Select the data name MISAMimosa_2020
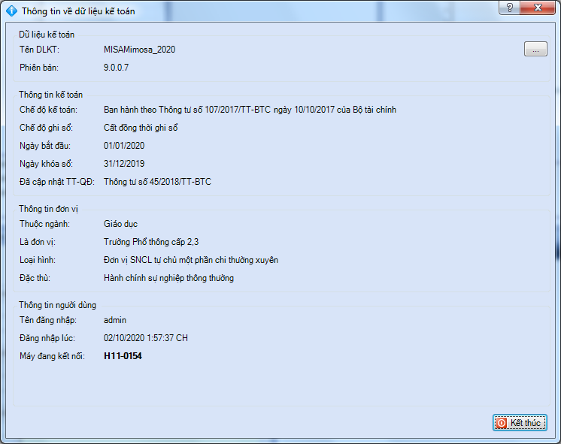 140,50
